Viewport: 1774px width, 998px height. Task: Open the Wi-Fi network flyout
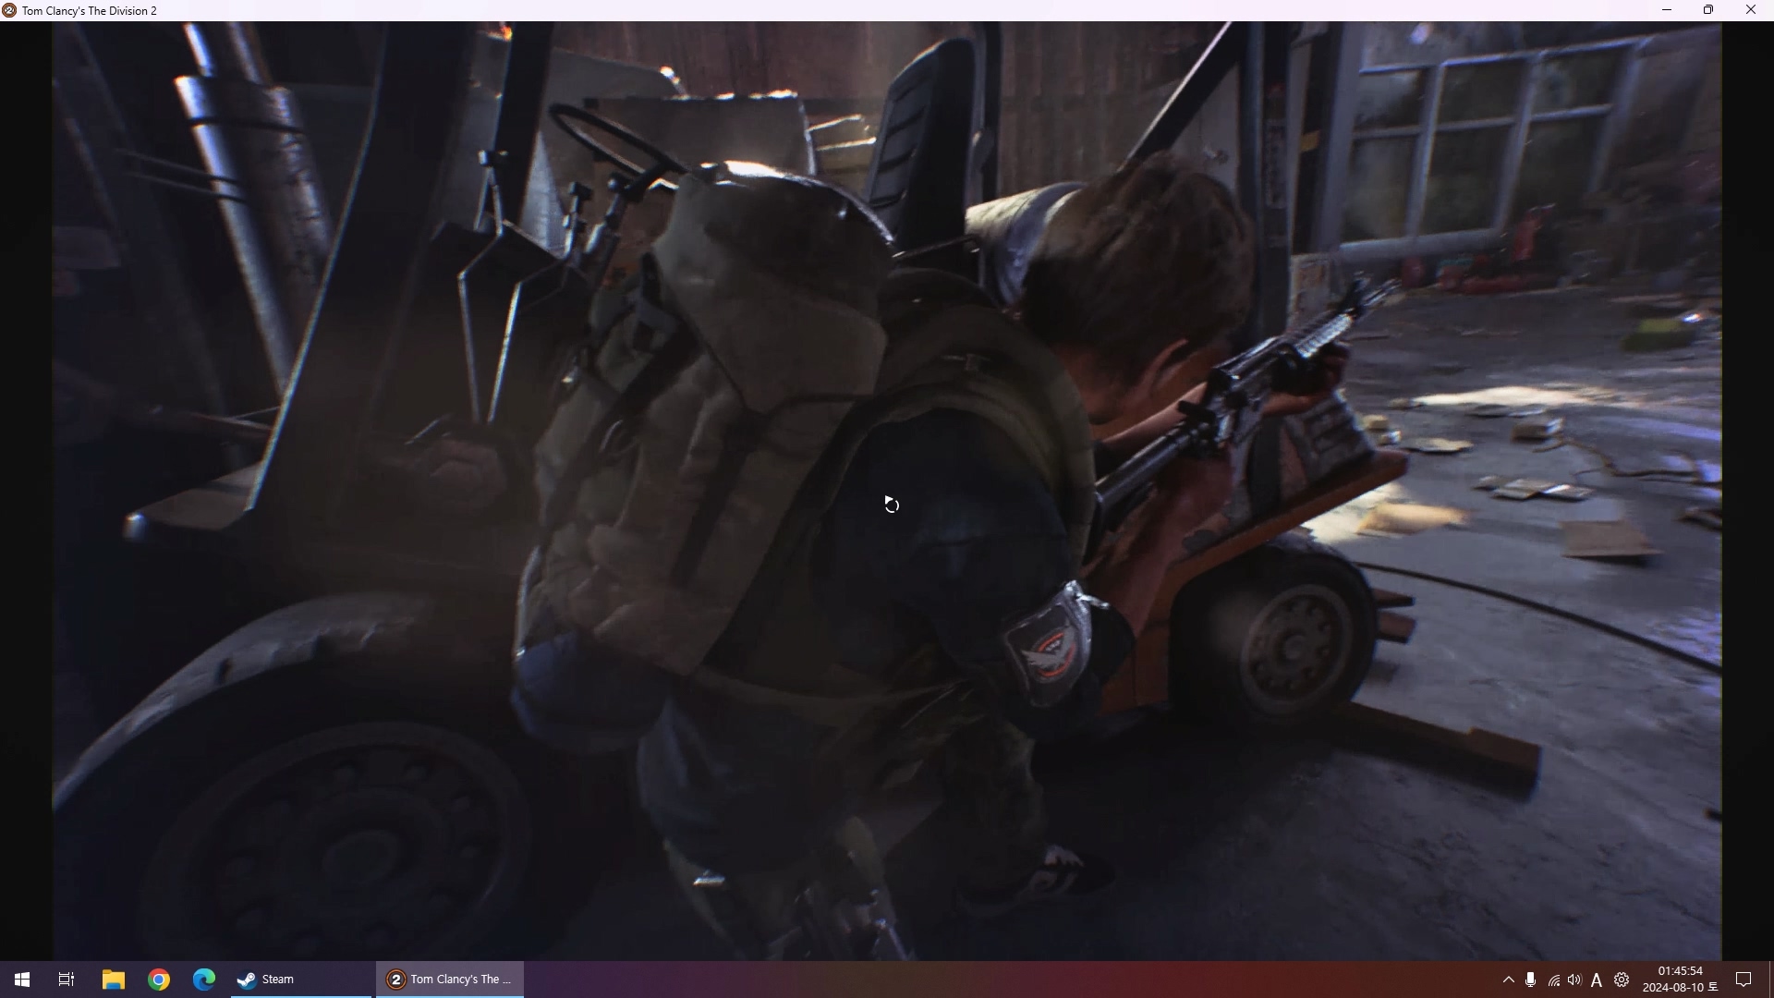(x=1553, y=980)
